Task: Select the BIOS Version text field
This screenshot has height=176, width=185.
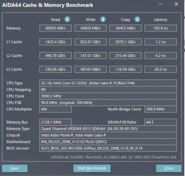Action: coord(108,148)
